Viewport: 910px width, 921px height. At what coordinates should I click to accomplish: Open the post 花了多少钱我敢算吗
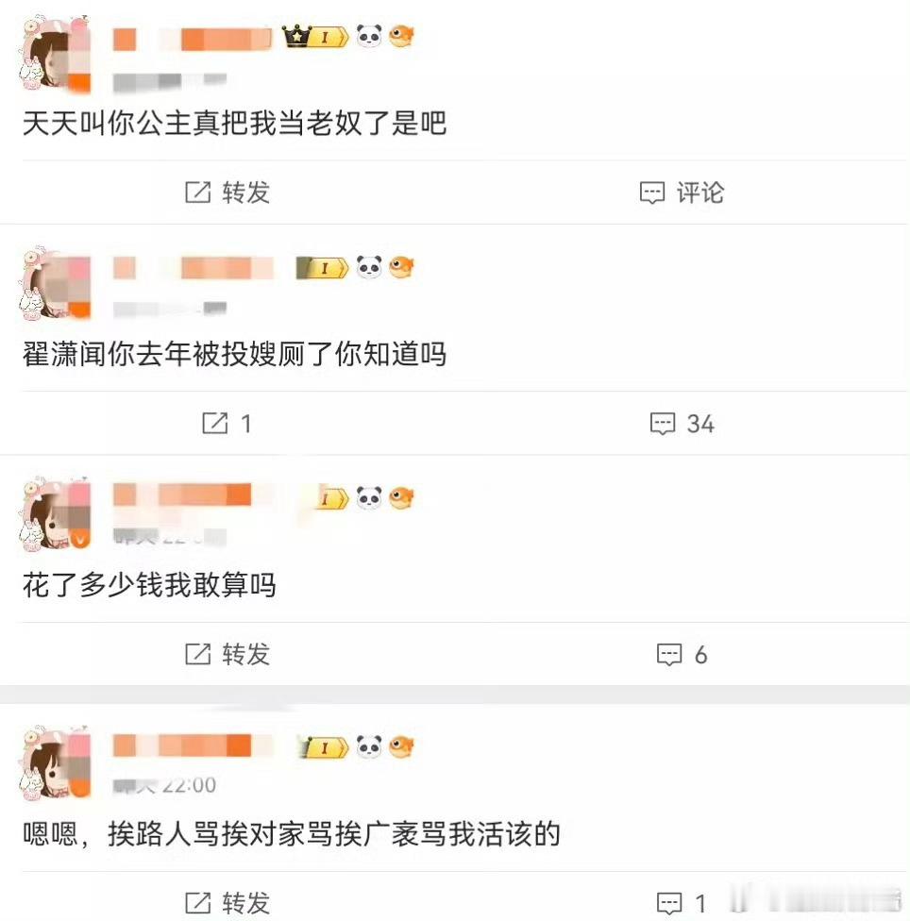149,585
